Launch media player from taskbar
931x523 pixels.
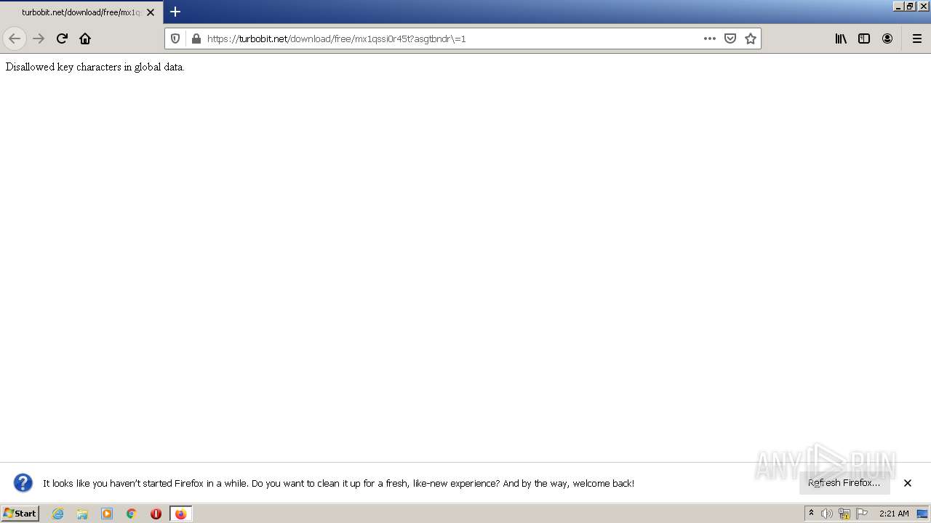(107, 514)
